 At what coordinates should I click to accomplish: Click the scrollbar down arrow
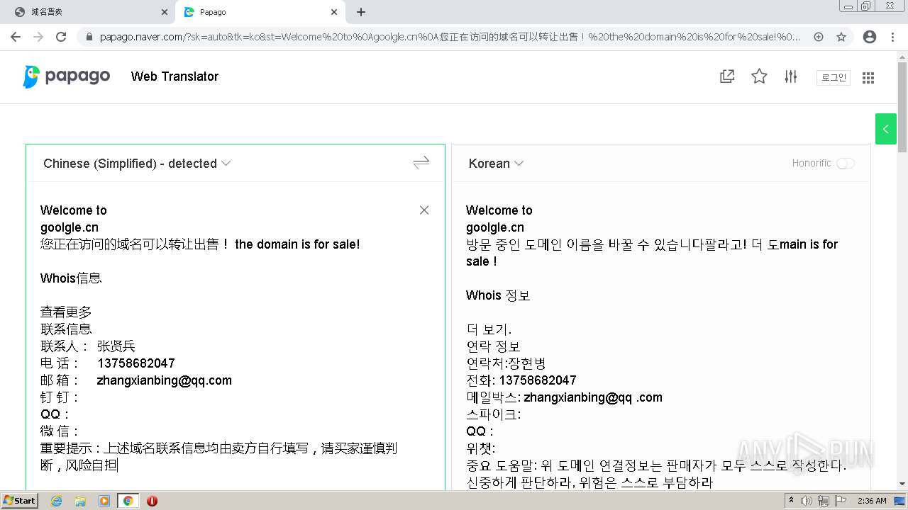tap(902, 484)
